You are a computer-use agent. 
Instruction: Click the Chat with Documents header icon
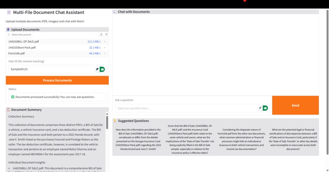(x=115, y=12)
